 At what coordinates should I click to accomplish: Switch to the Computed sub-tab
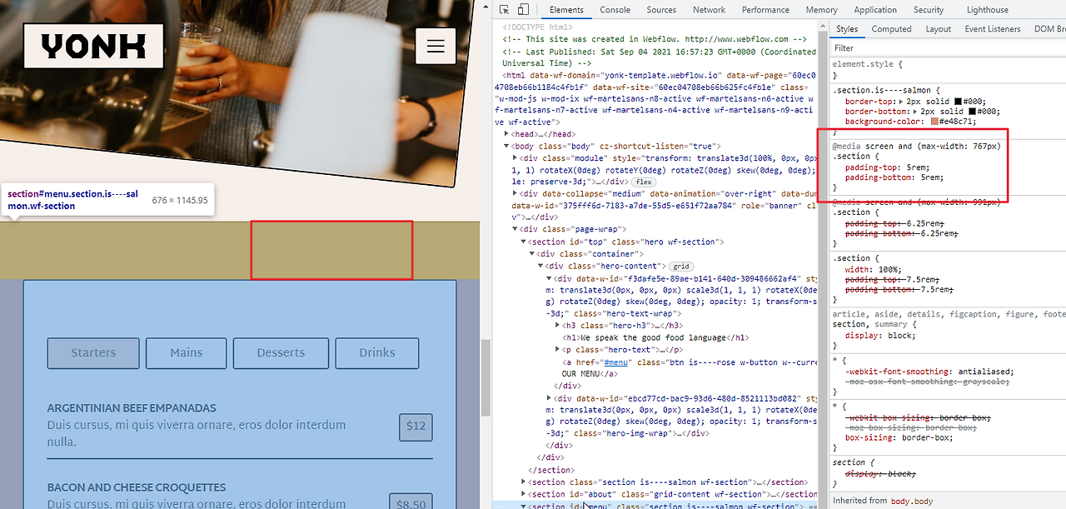coord(891,29)
